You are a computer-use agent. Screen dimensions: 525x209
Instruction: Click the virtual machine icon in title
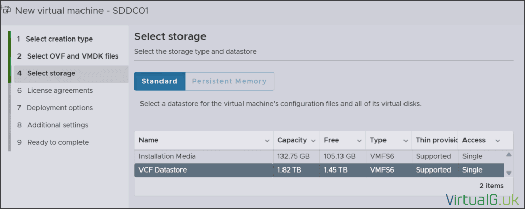[6, 10]
